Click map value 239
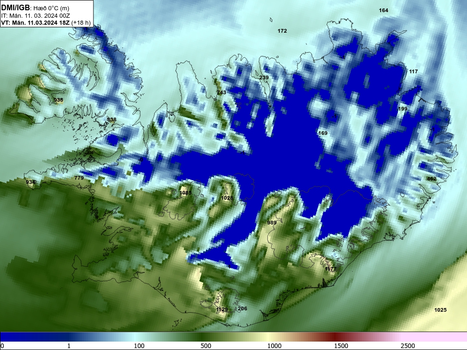 (x=264, y=77)
